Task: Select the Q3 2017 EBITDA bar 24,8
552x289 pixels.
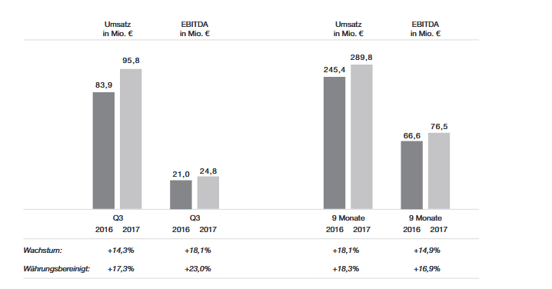Action: [208, 193]
